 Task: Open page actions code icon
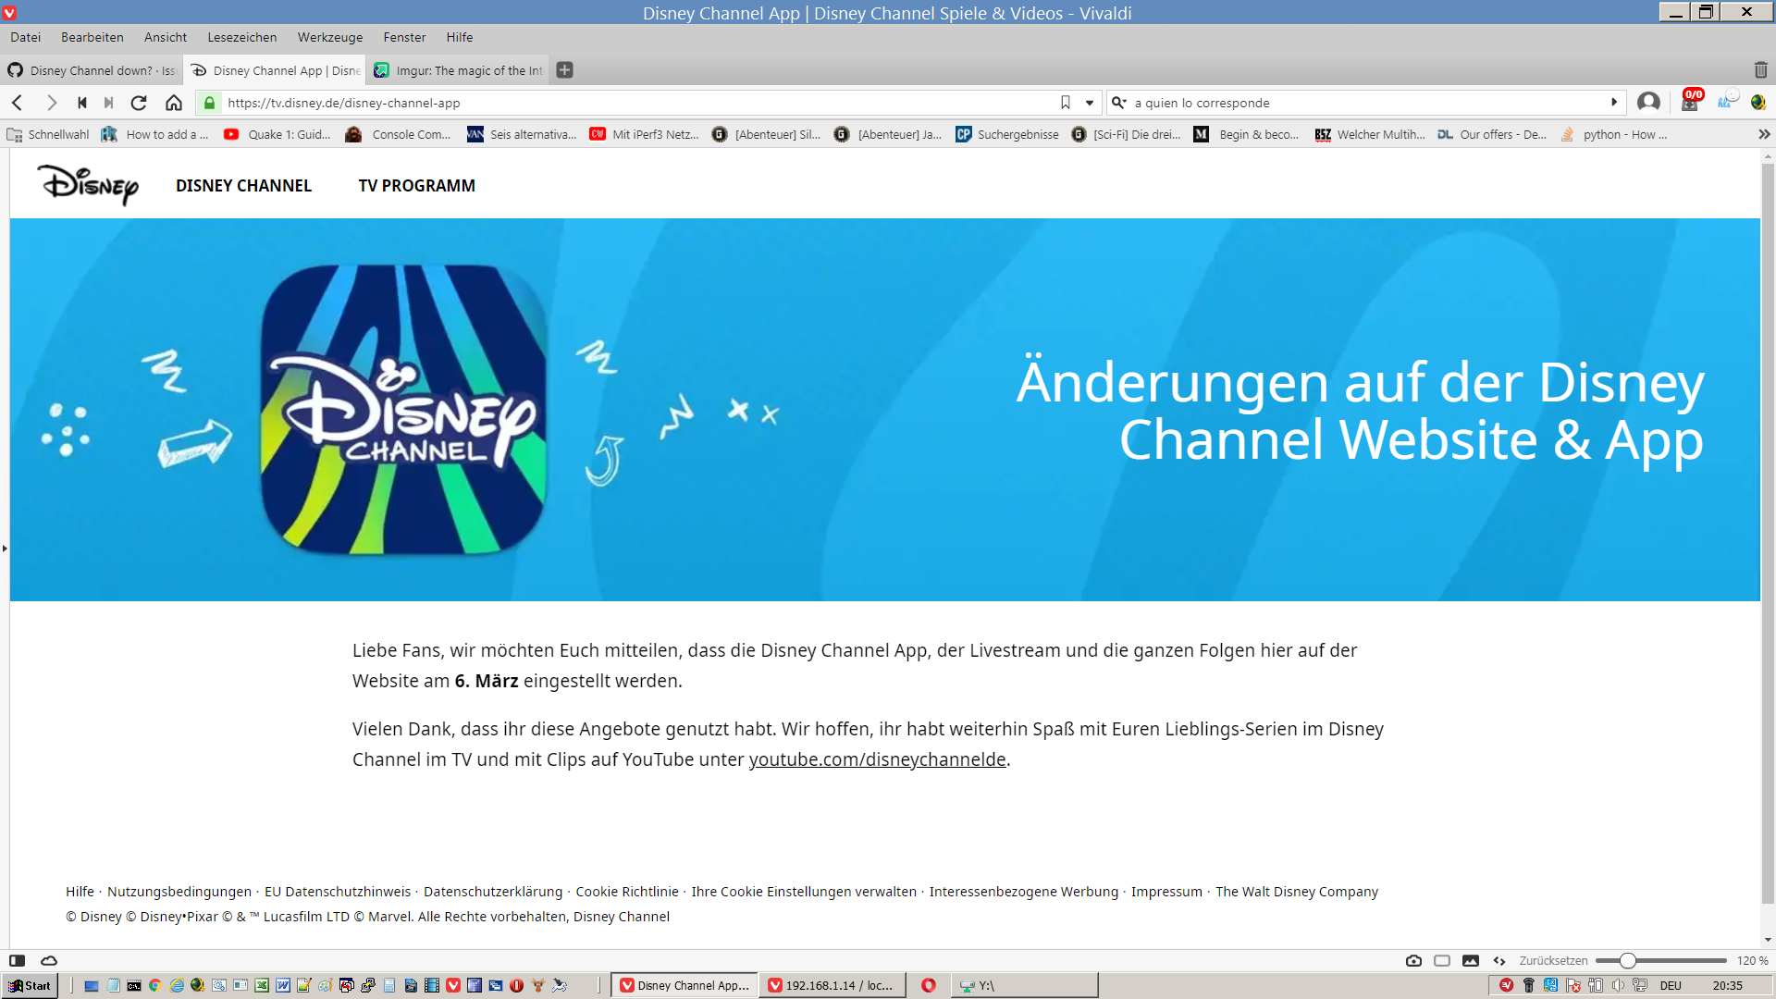[1499, 960]
